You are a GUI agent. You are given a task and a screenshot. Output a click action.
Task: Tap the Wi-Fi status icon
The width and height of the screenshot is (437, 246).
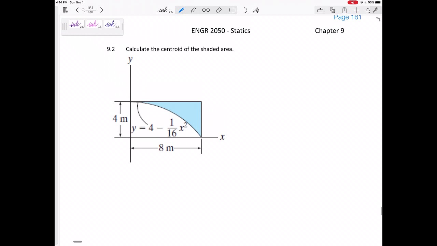pyautogui.click(x=362, y=2)
